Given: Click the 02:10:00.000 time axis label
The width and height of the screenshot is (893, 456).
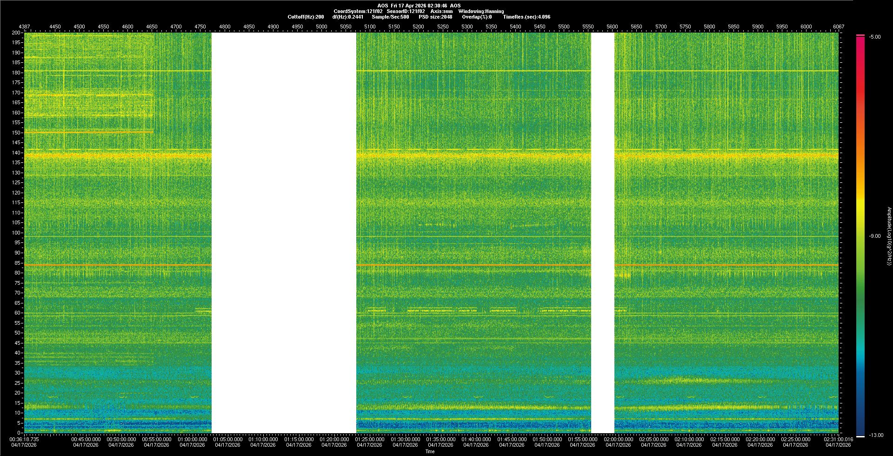Looking at the screenshot, I should pos(689,439).
